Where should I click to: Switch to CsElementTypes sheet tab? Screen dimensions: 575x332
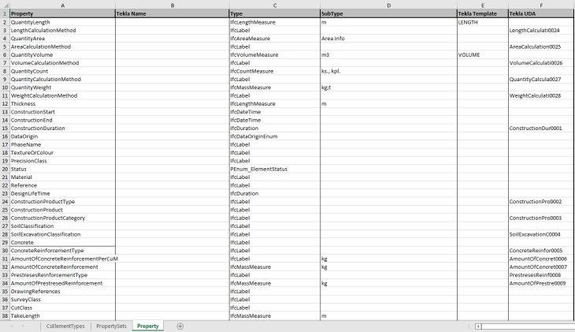(x=65, y=326)
